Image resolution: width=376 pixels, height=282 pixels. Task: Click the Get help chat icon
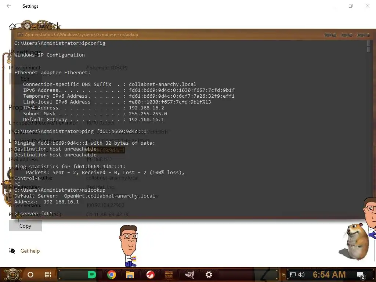[12, 251]
